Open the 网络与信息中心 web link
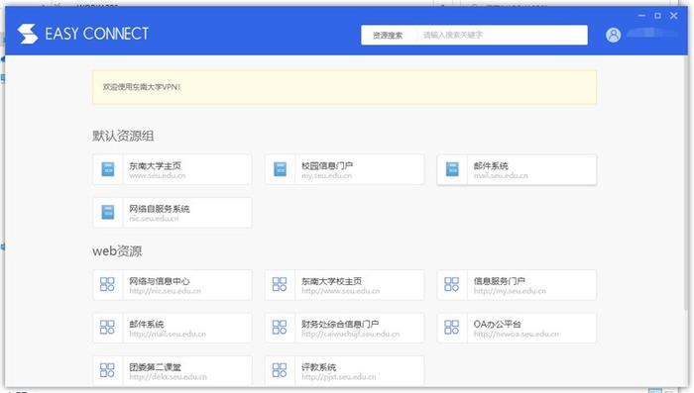Image resolution: width=694 pixels, height=393 pixels. [x=160, y=281]
